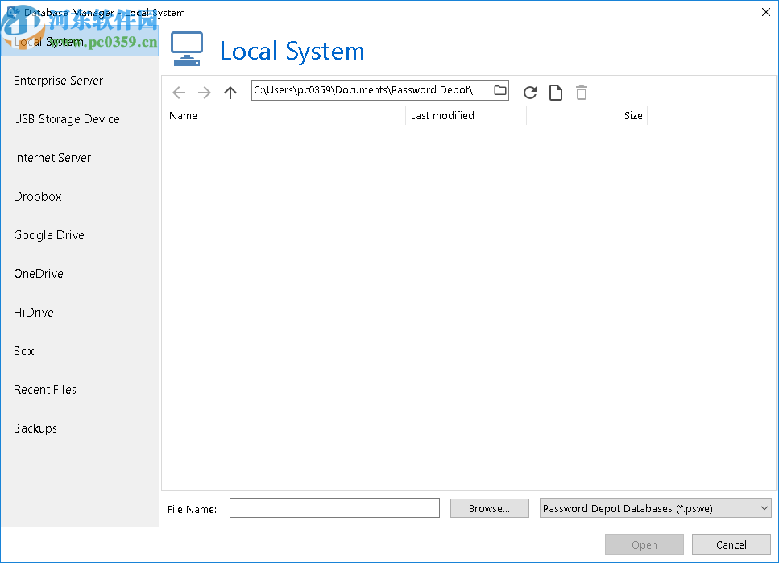779x563 pixels.
Task: Refresh the file list
Action: click(530, 93)
